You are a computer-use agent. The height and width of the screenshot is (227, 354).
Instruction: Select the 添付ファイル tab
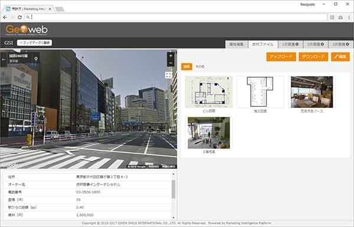[x=263, y=44]
